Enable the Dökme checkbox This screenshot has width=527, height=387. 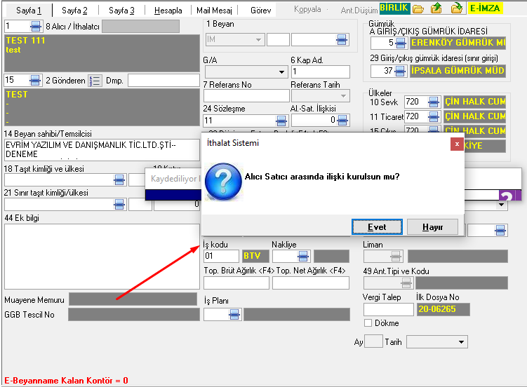(368, 323)
